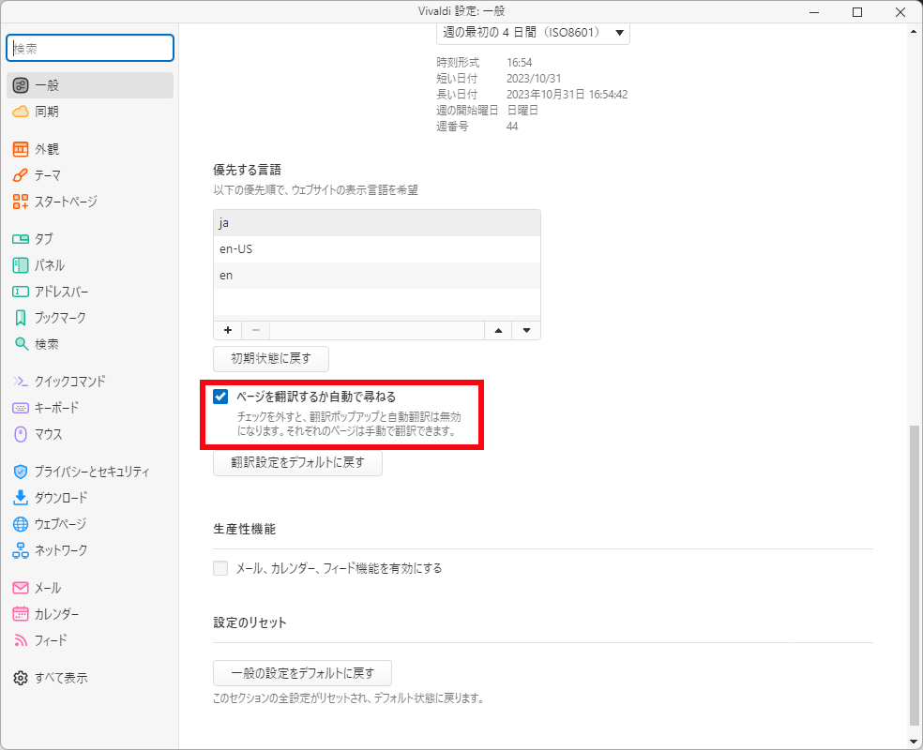Screen dimensions: 923x750
Task: Open the アドレスバー icon
Action: (x=21, y=292)
